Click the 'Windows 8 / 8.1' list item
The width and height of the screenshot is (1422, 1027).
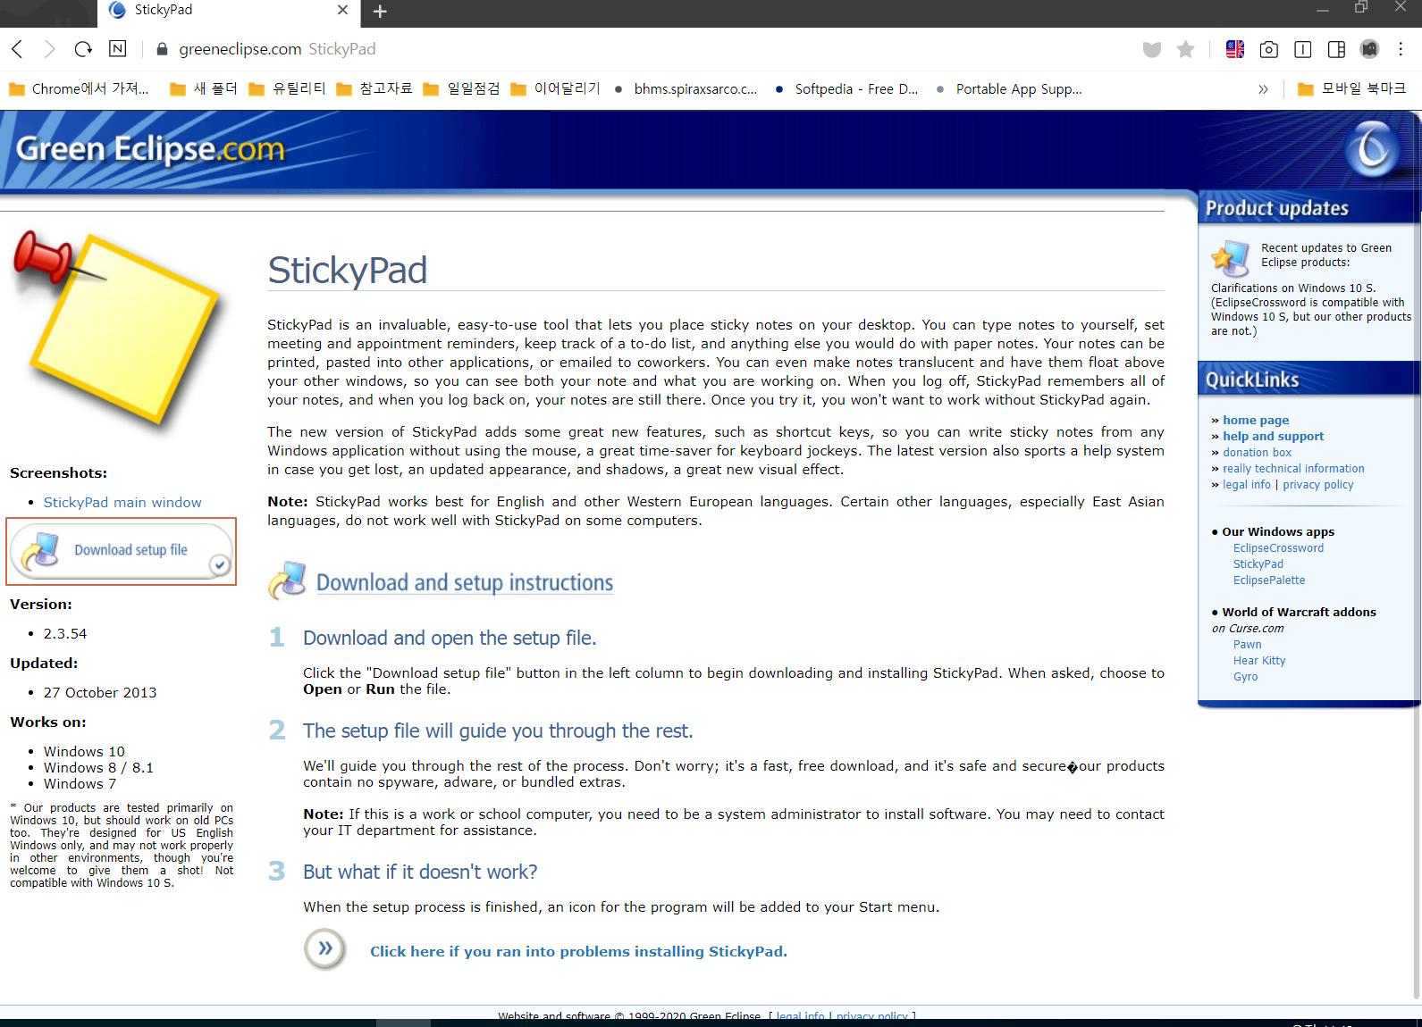point(98,767)
